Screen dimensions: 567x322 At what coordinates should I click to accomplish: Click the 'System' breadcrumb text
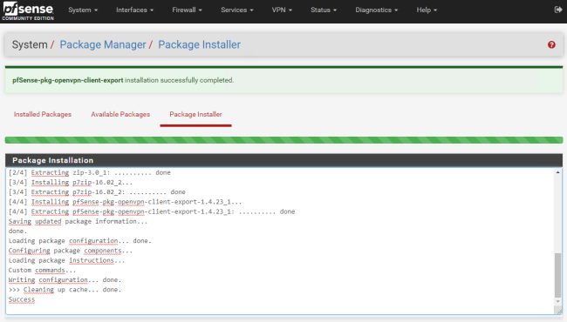30,44
